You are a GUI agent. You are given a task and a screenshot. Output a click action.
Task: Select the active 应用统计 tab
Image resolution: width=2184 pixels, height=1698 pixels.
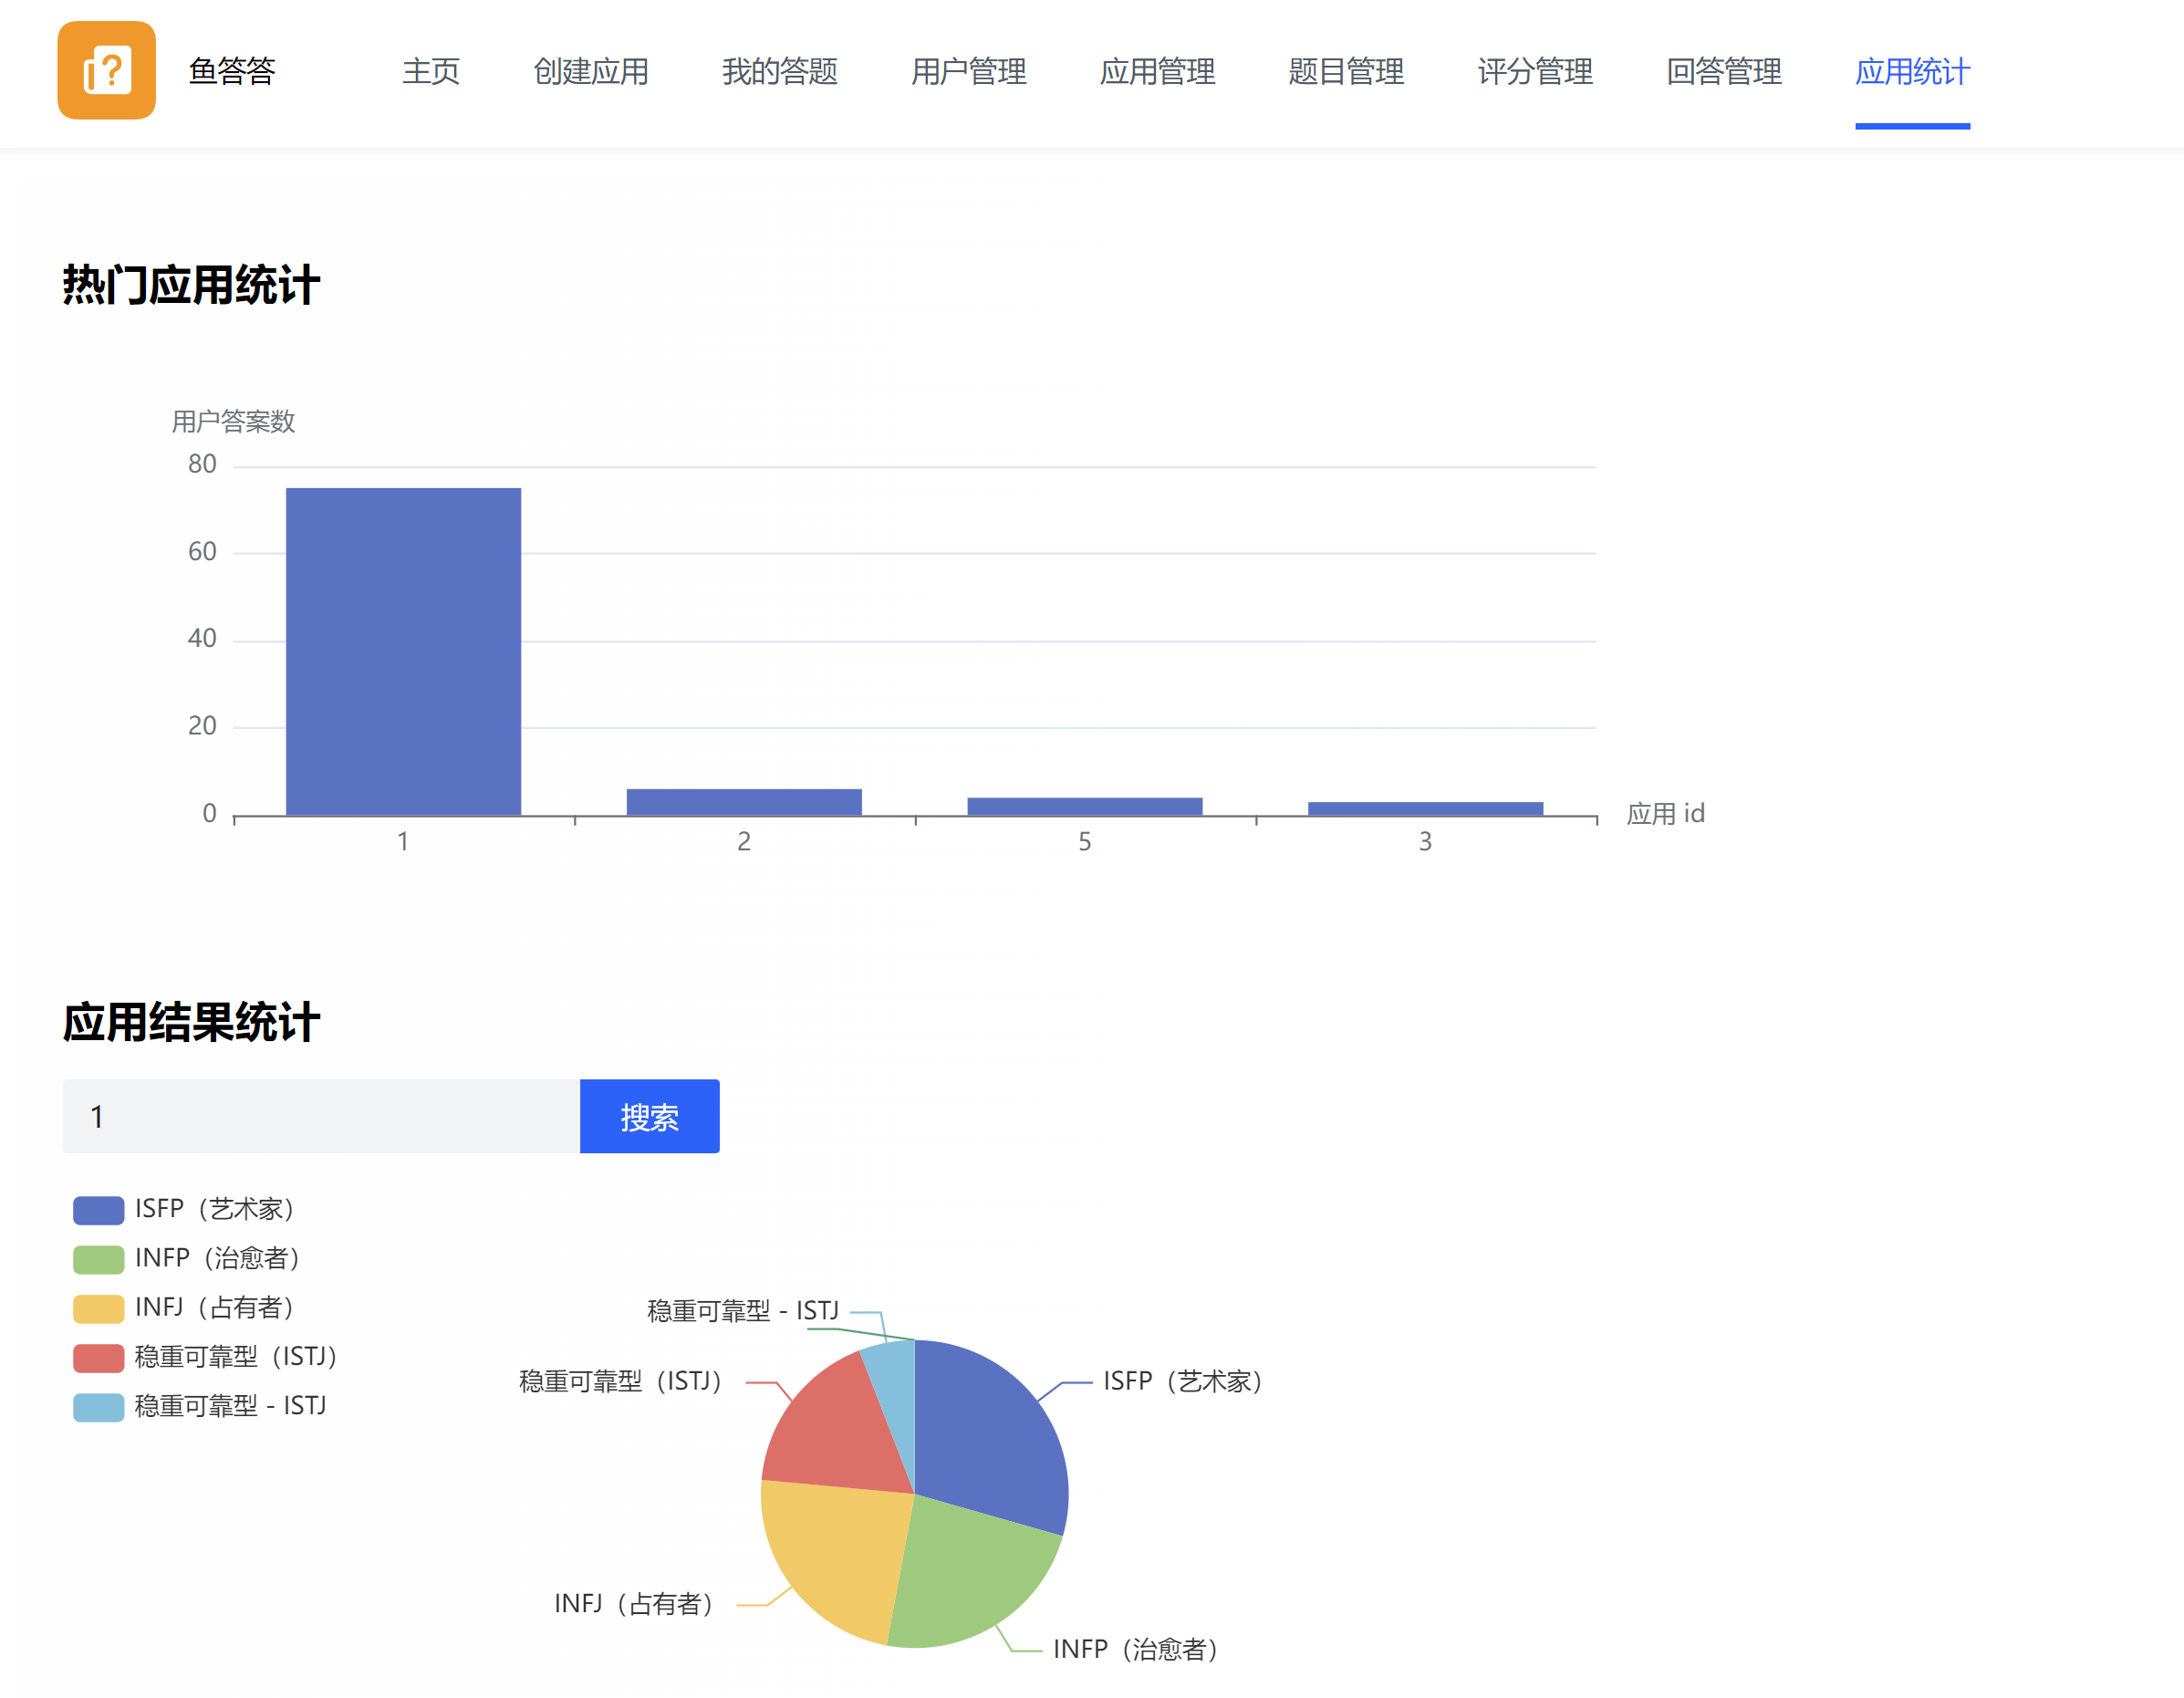pos(1912,71)
